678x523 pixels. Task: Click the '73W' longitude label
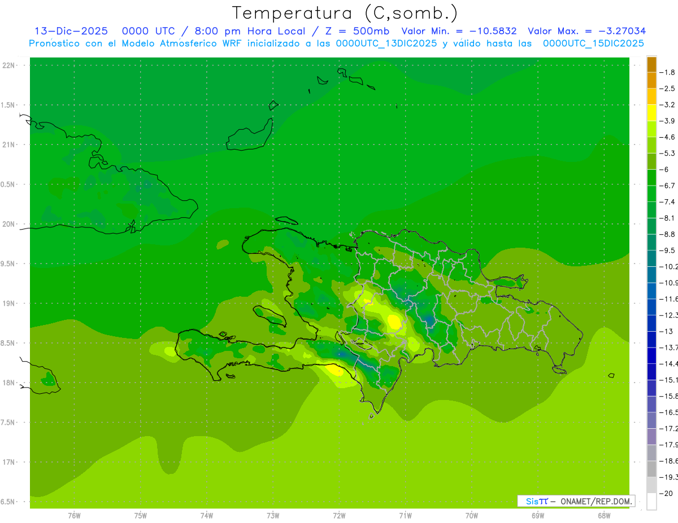point(273,516)
